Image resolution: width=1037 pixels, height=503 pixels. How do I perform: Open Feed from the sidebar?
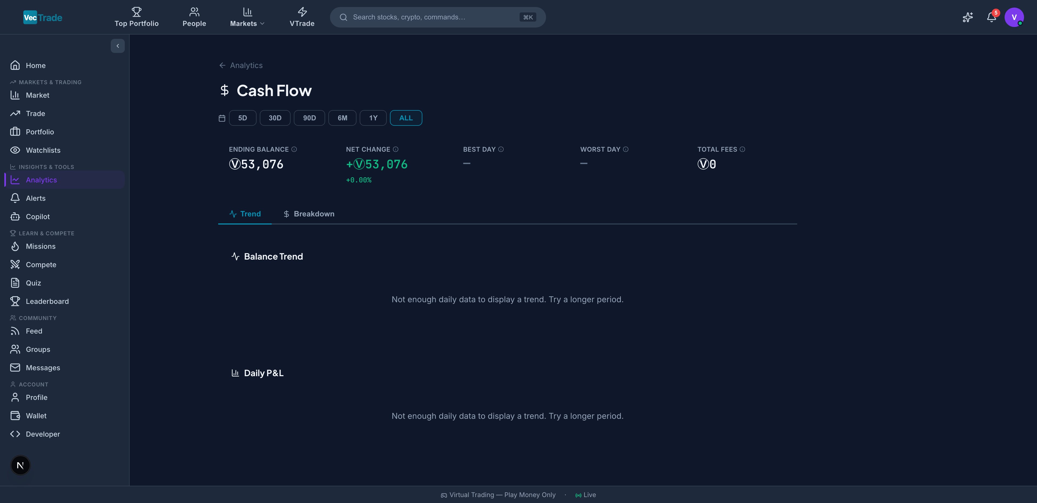65,331
